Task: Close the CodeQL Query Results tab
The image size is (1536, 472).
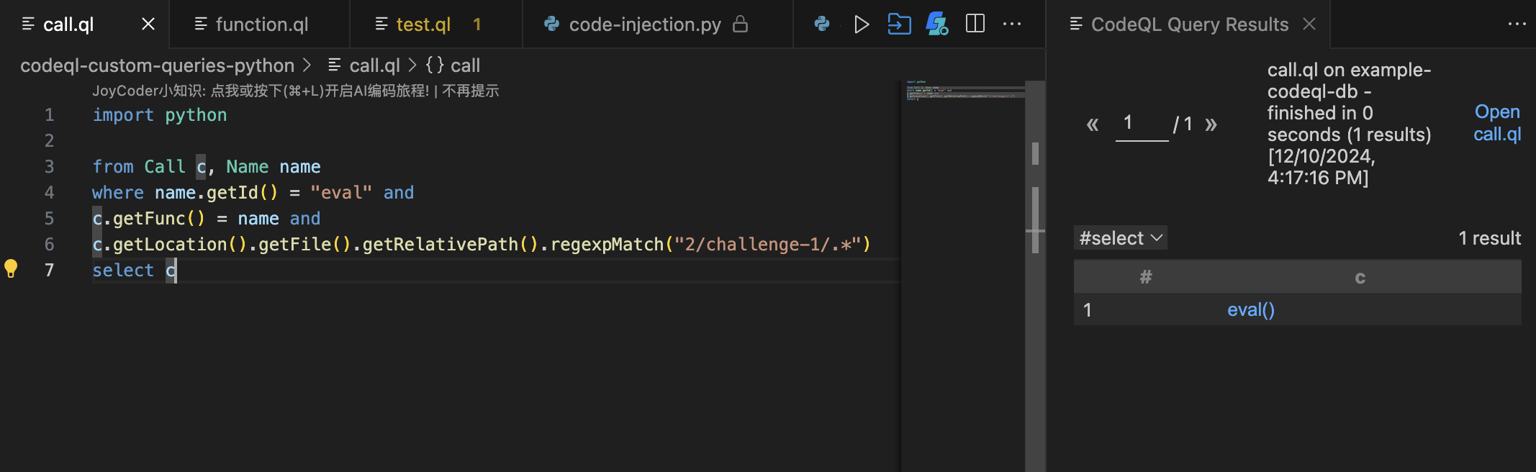Action: point(1309,24)
